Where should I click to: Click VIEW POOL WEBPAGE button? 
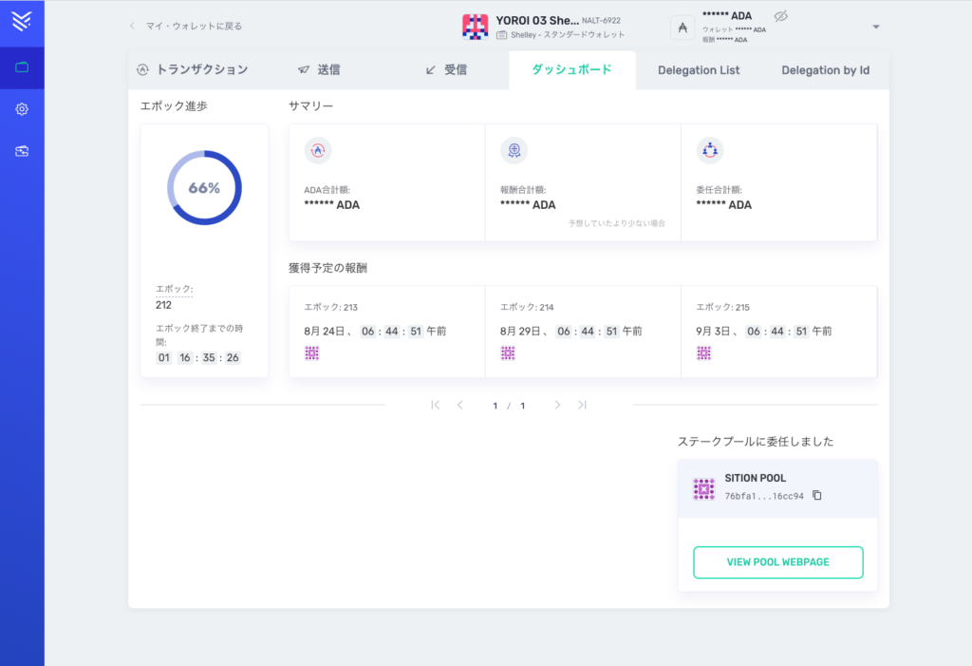[x=777, y=562]
